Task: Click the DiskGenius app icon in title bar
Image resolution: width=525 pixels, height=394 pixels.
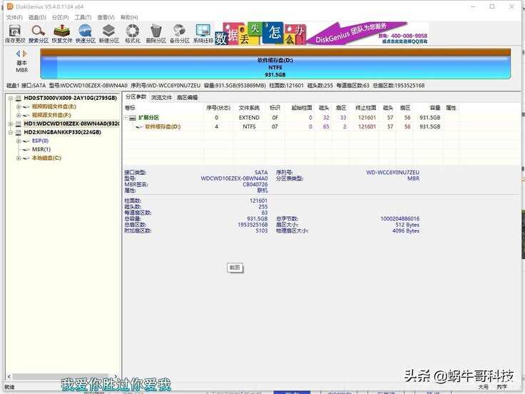Action: [10, 6]
